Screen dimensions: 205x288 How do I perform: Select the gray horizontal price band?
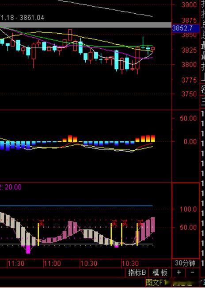point(86,25)
